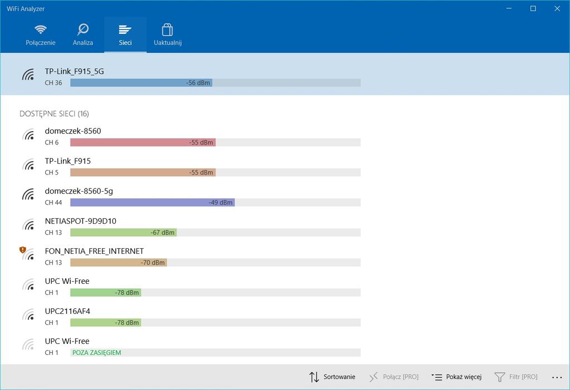Image resolution: width=570 pixels, height=390 pixels.
Task: Click the Pokaż więcej list icon
Action: [436, 377]
